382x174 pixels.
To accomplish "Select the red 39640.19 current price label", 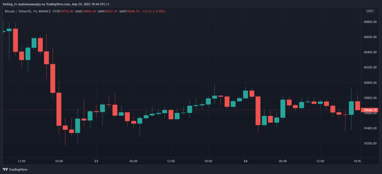I will [370, 110].
